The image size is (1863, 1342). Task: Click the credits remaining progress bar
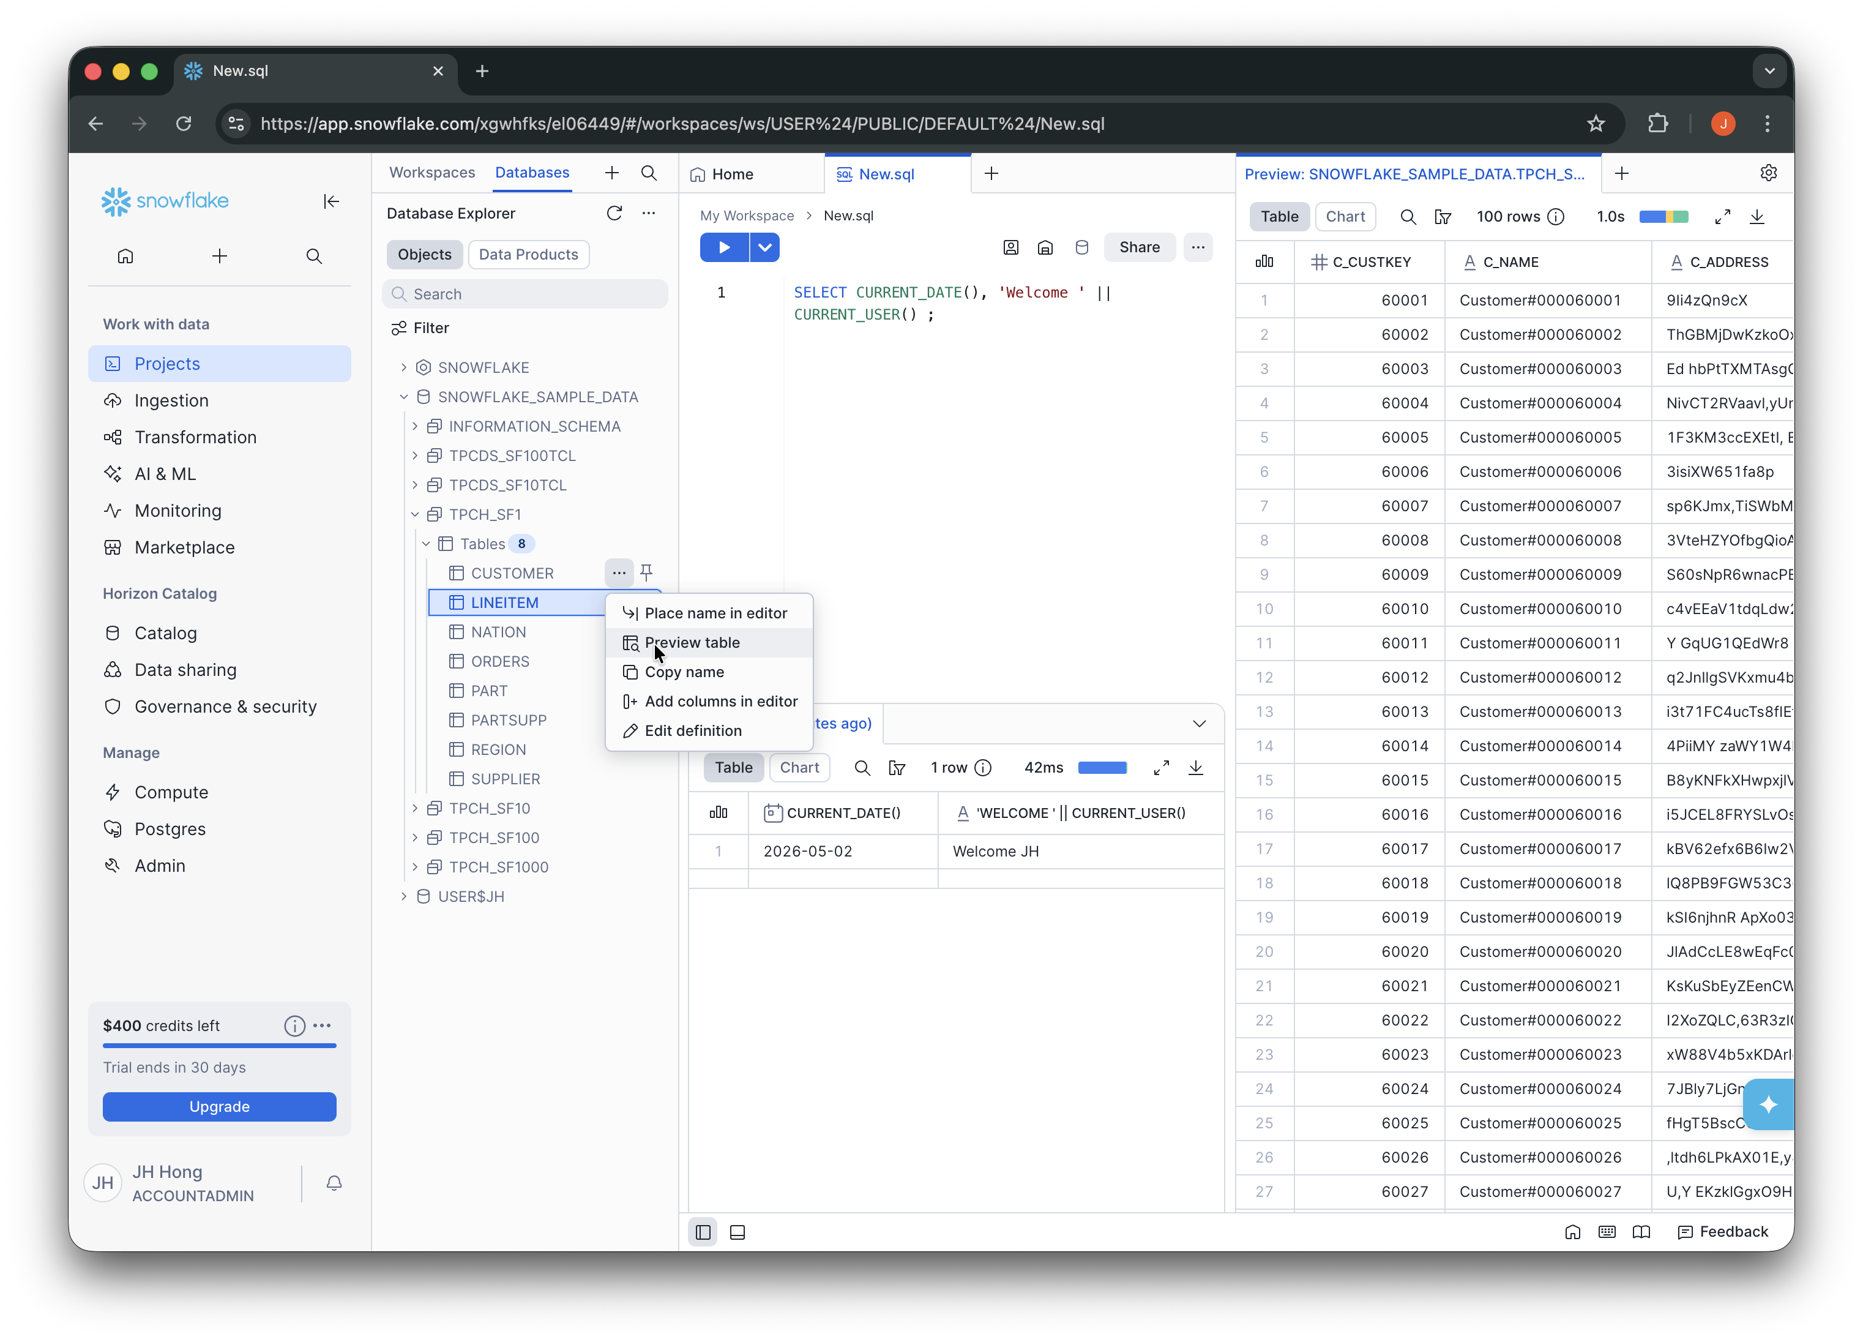click(219, 1046)
